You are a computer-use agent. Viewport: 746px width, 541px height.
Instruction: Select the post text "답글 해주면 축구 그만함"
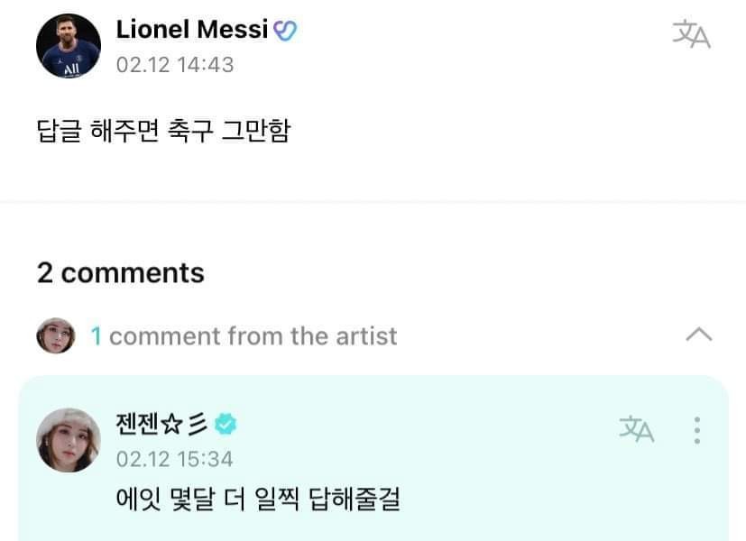click(163, 133)
